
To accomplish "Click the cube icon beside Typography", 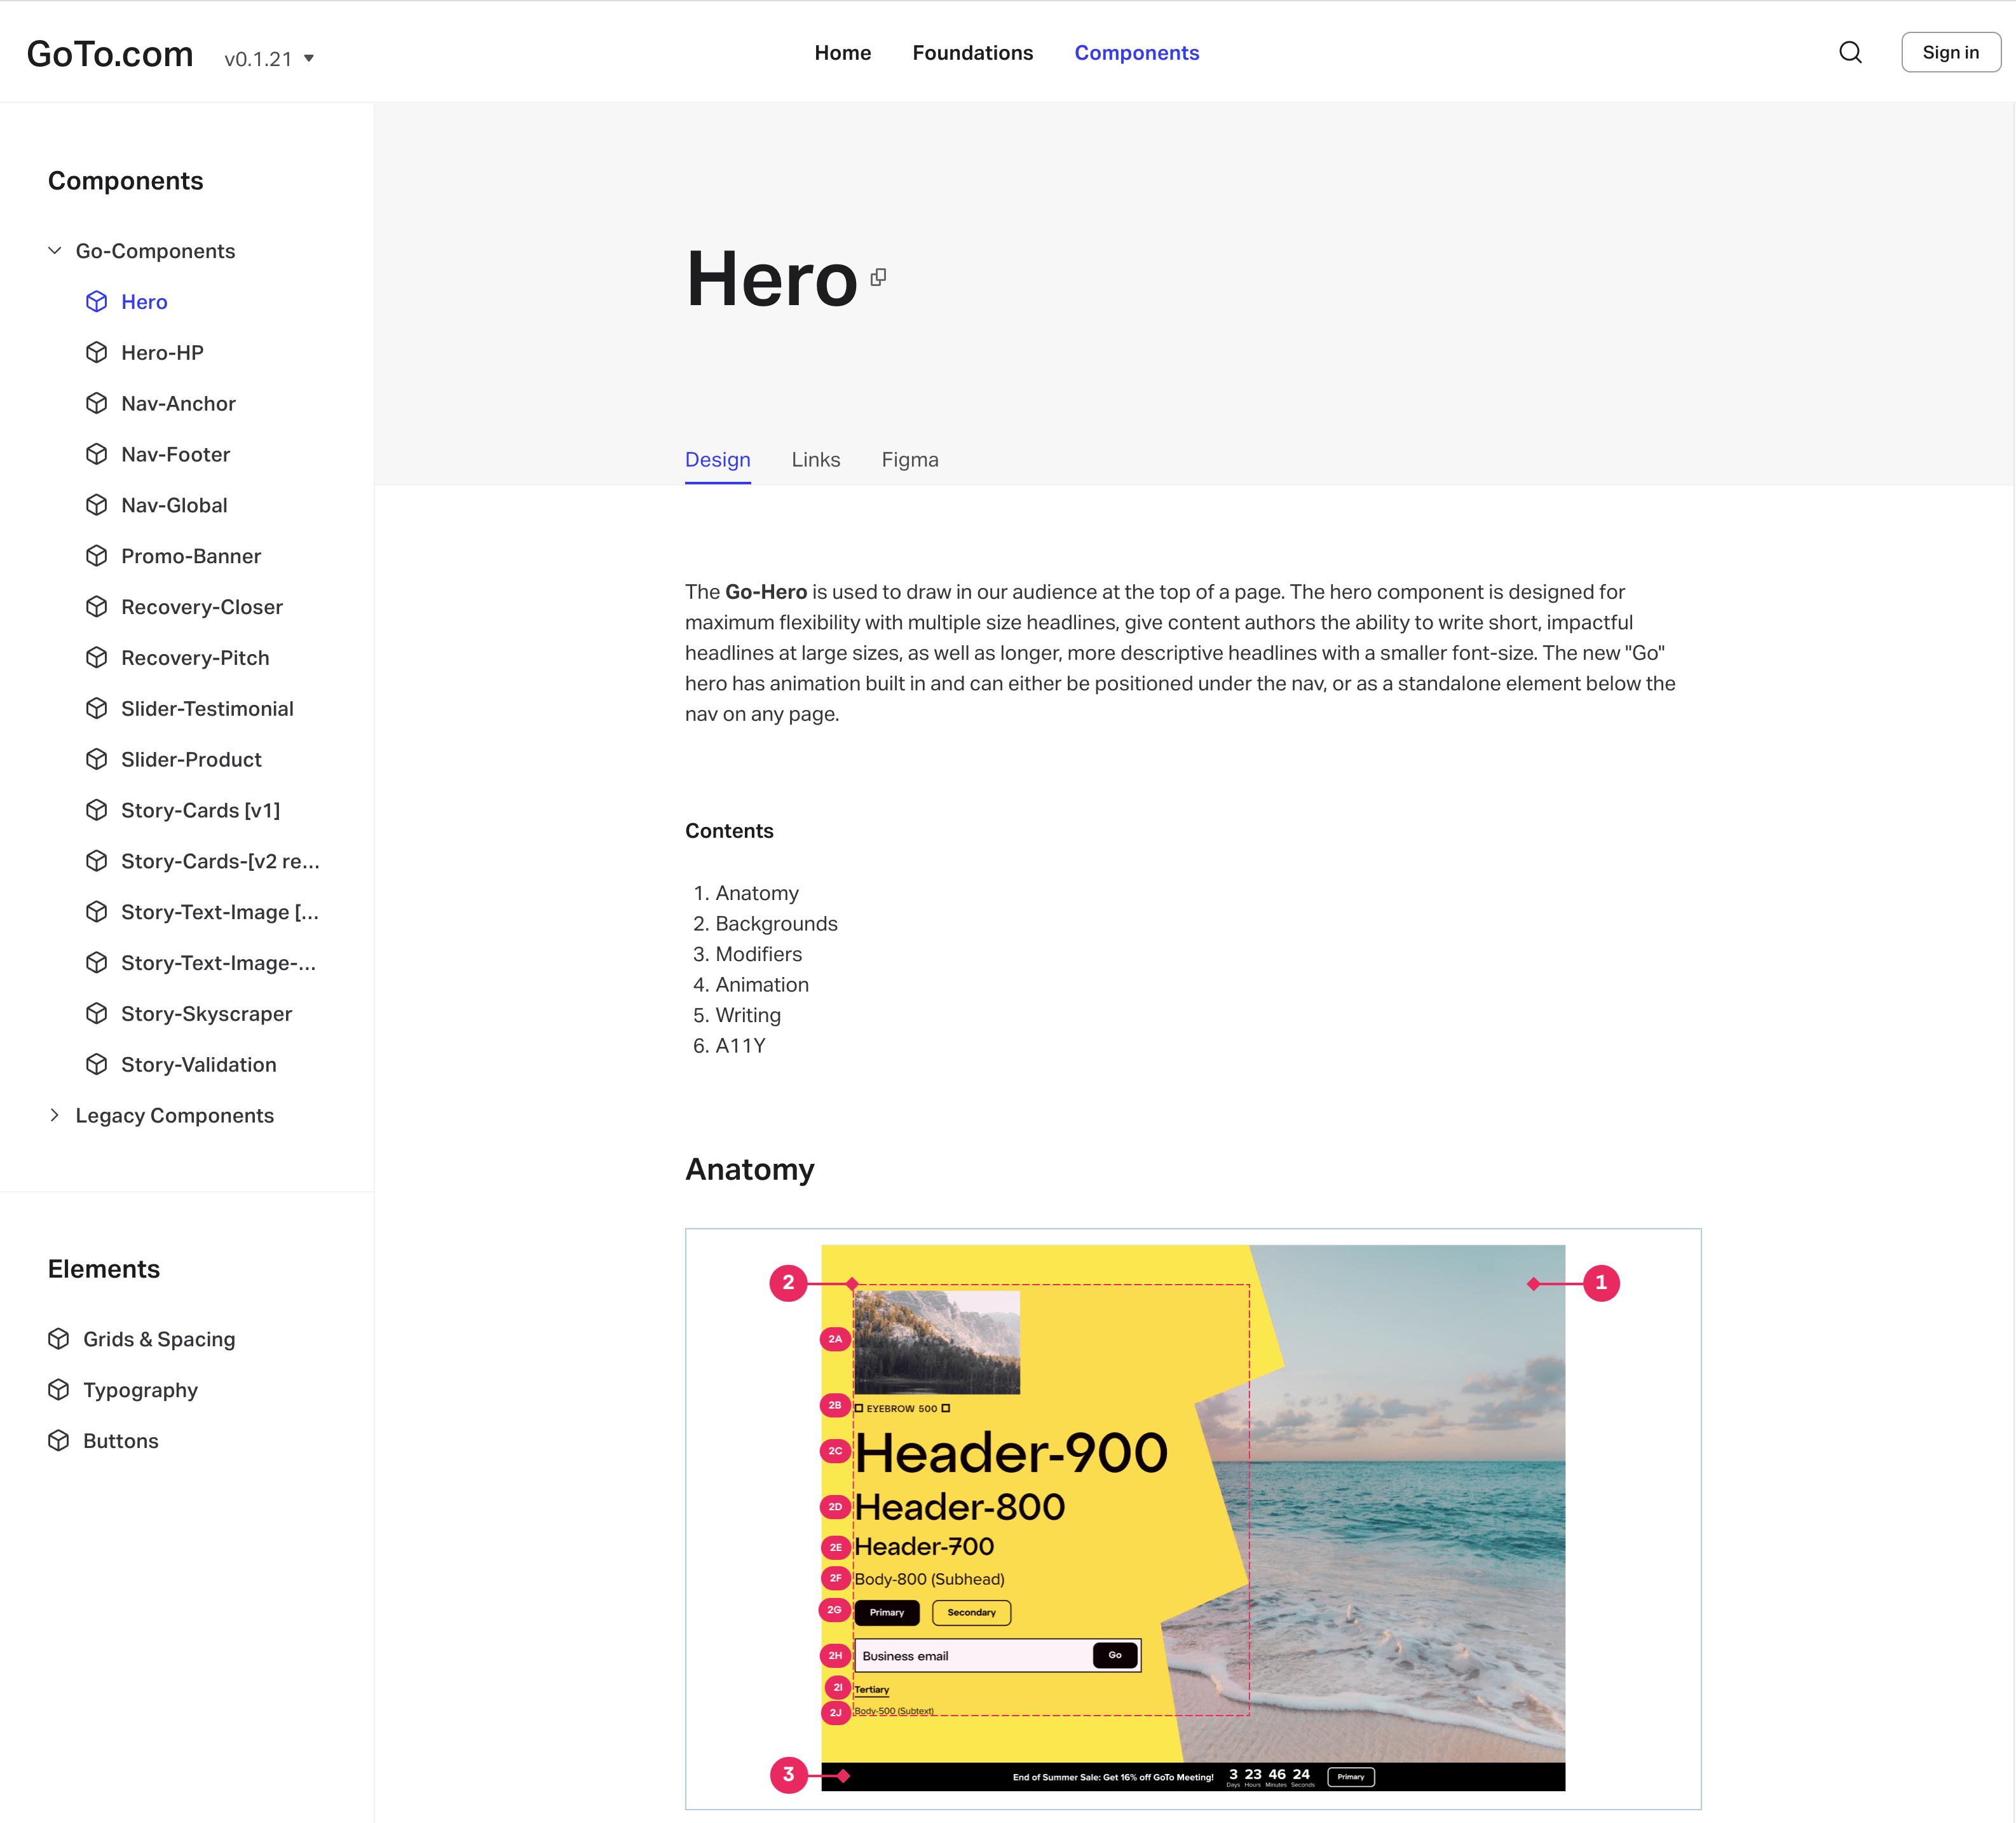I will pyautogui.click(x=59, y=1390).
